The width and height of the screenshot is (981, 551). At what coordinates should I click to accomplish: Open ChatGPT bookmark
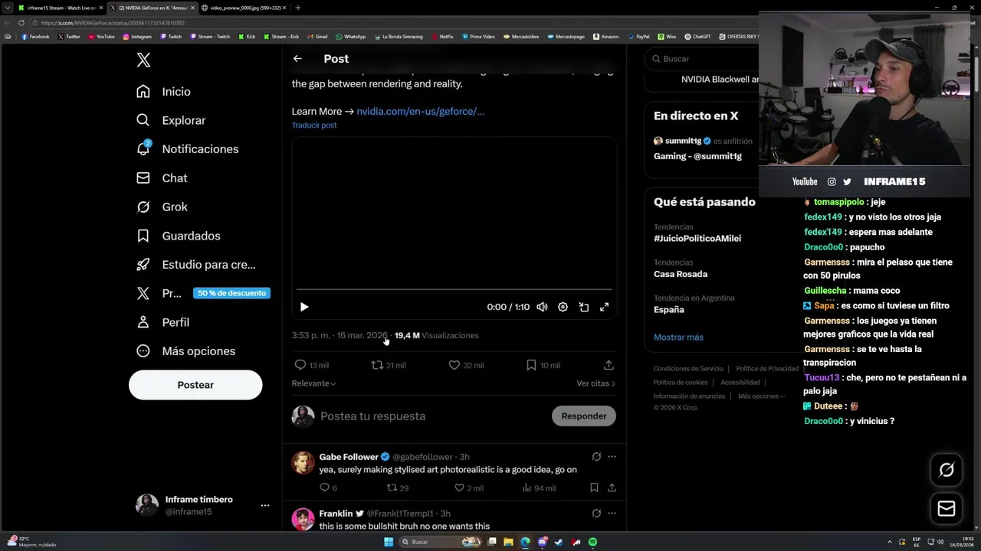point(697,37)
